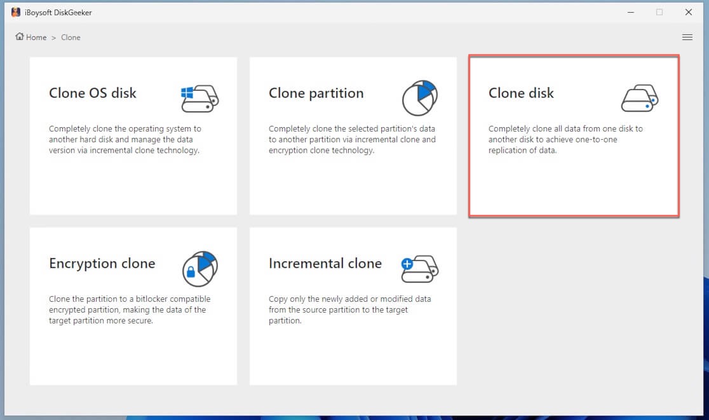Select the Clone OS disk heading
This screenshot has width=709, height=420.
click(x=93, y=93)
